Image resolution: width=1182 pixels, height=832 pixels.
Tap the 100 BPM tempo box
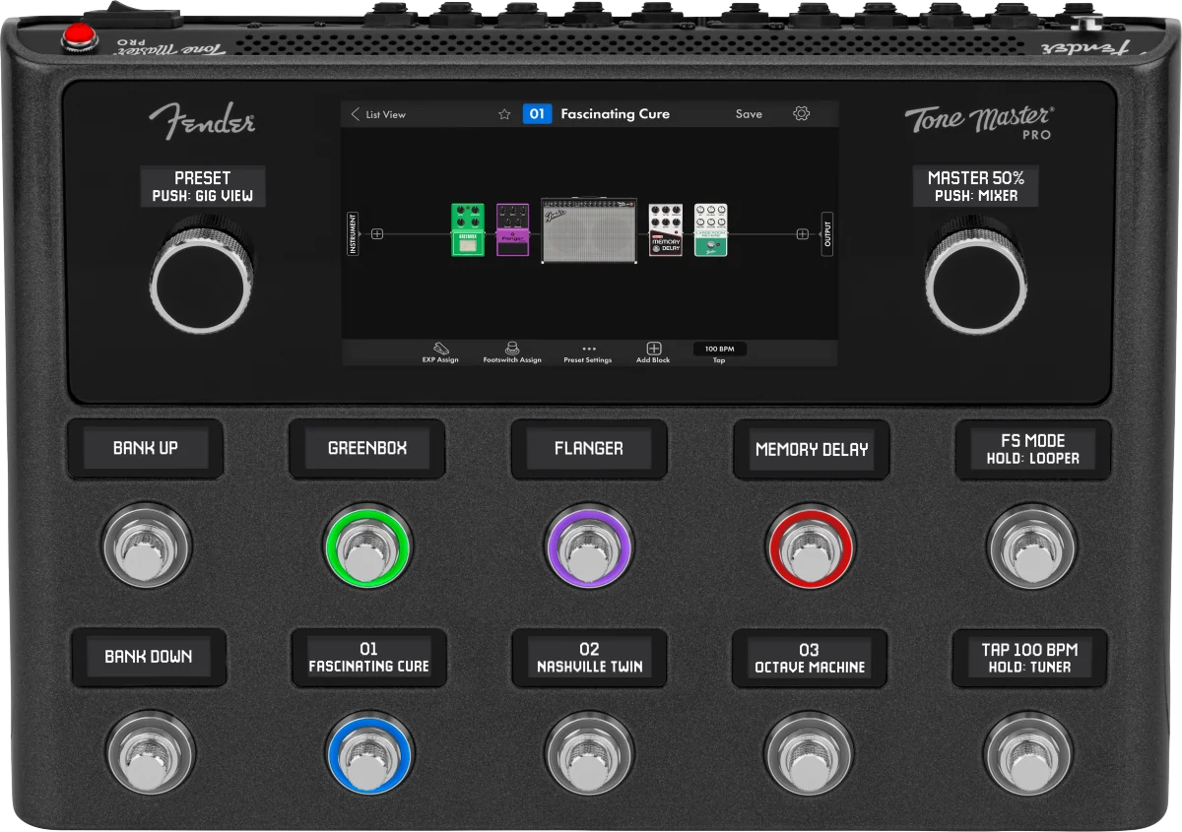(720, 349)
